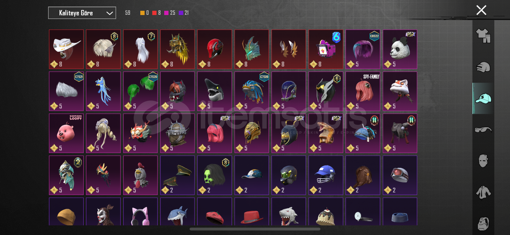The height and width of the screenshot is (235, 510).
Task: Click the horizontal scrollbar at bottom
Action: [x=255, y=229]
